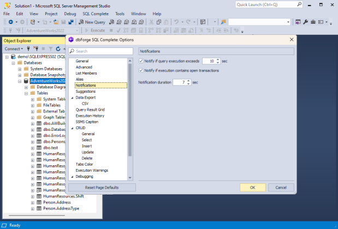Viewport: 338px width, 229px height.
Task: Increase the Notification duration stepper value
Action: [x=188, y=80]
